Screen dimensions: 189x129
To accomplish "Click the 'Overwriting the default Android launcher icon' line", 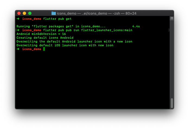I will coord(74,41).
